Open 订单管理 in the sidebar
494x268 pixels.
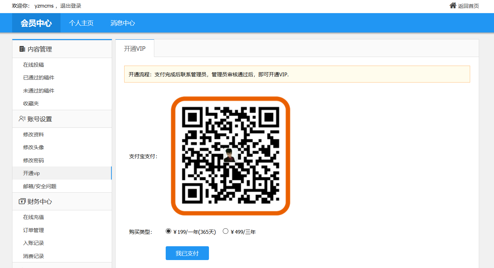coord(34,230)
